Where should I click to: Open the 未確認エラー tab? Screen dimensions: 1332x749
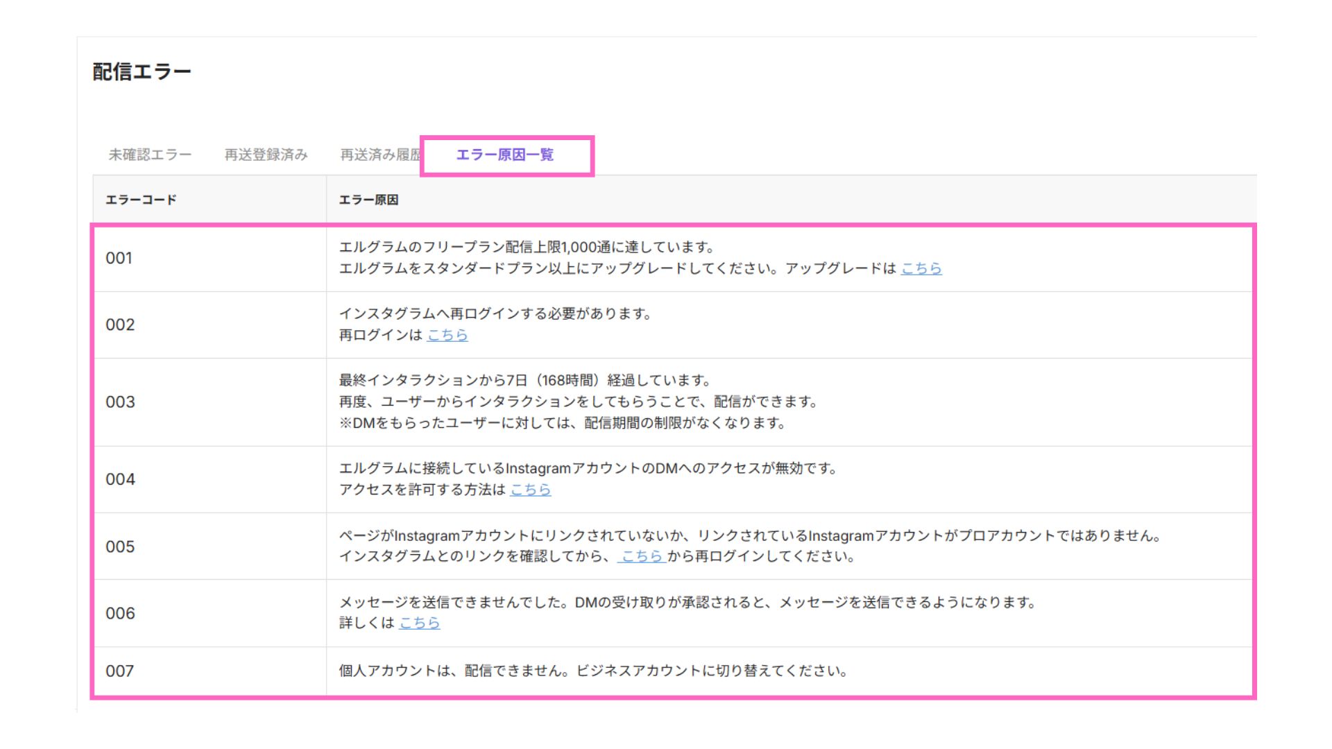(x=149, y=155)
